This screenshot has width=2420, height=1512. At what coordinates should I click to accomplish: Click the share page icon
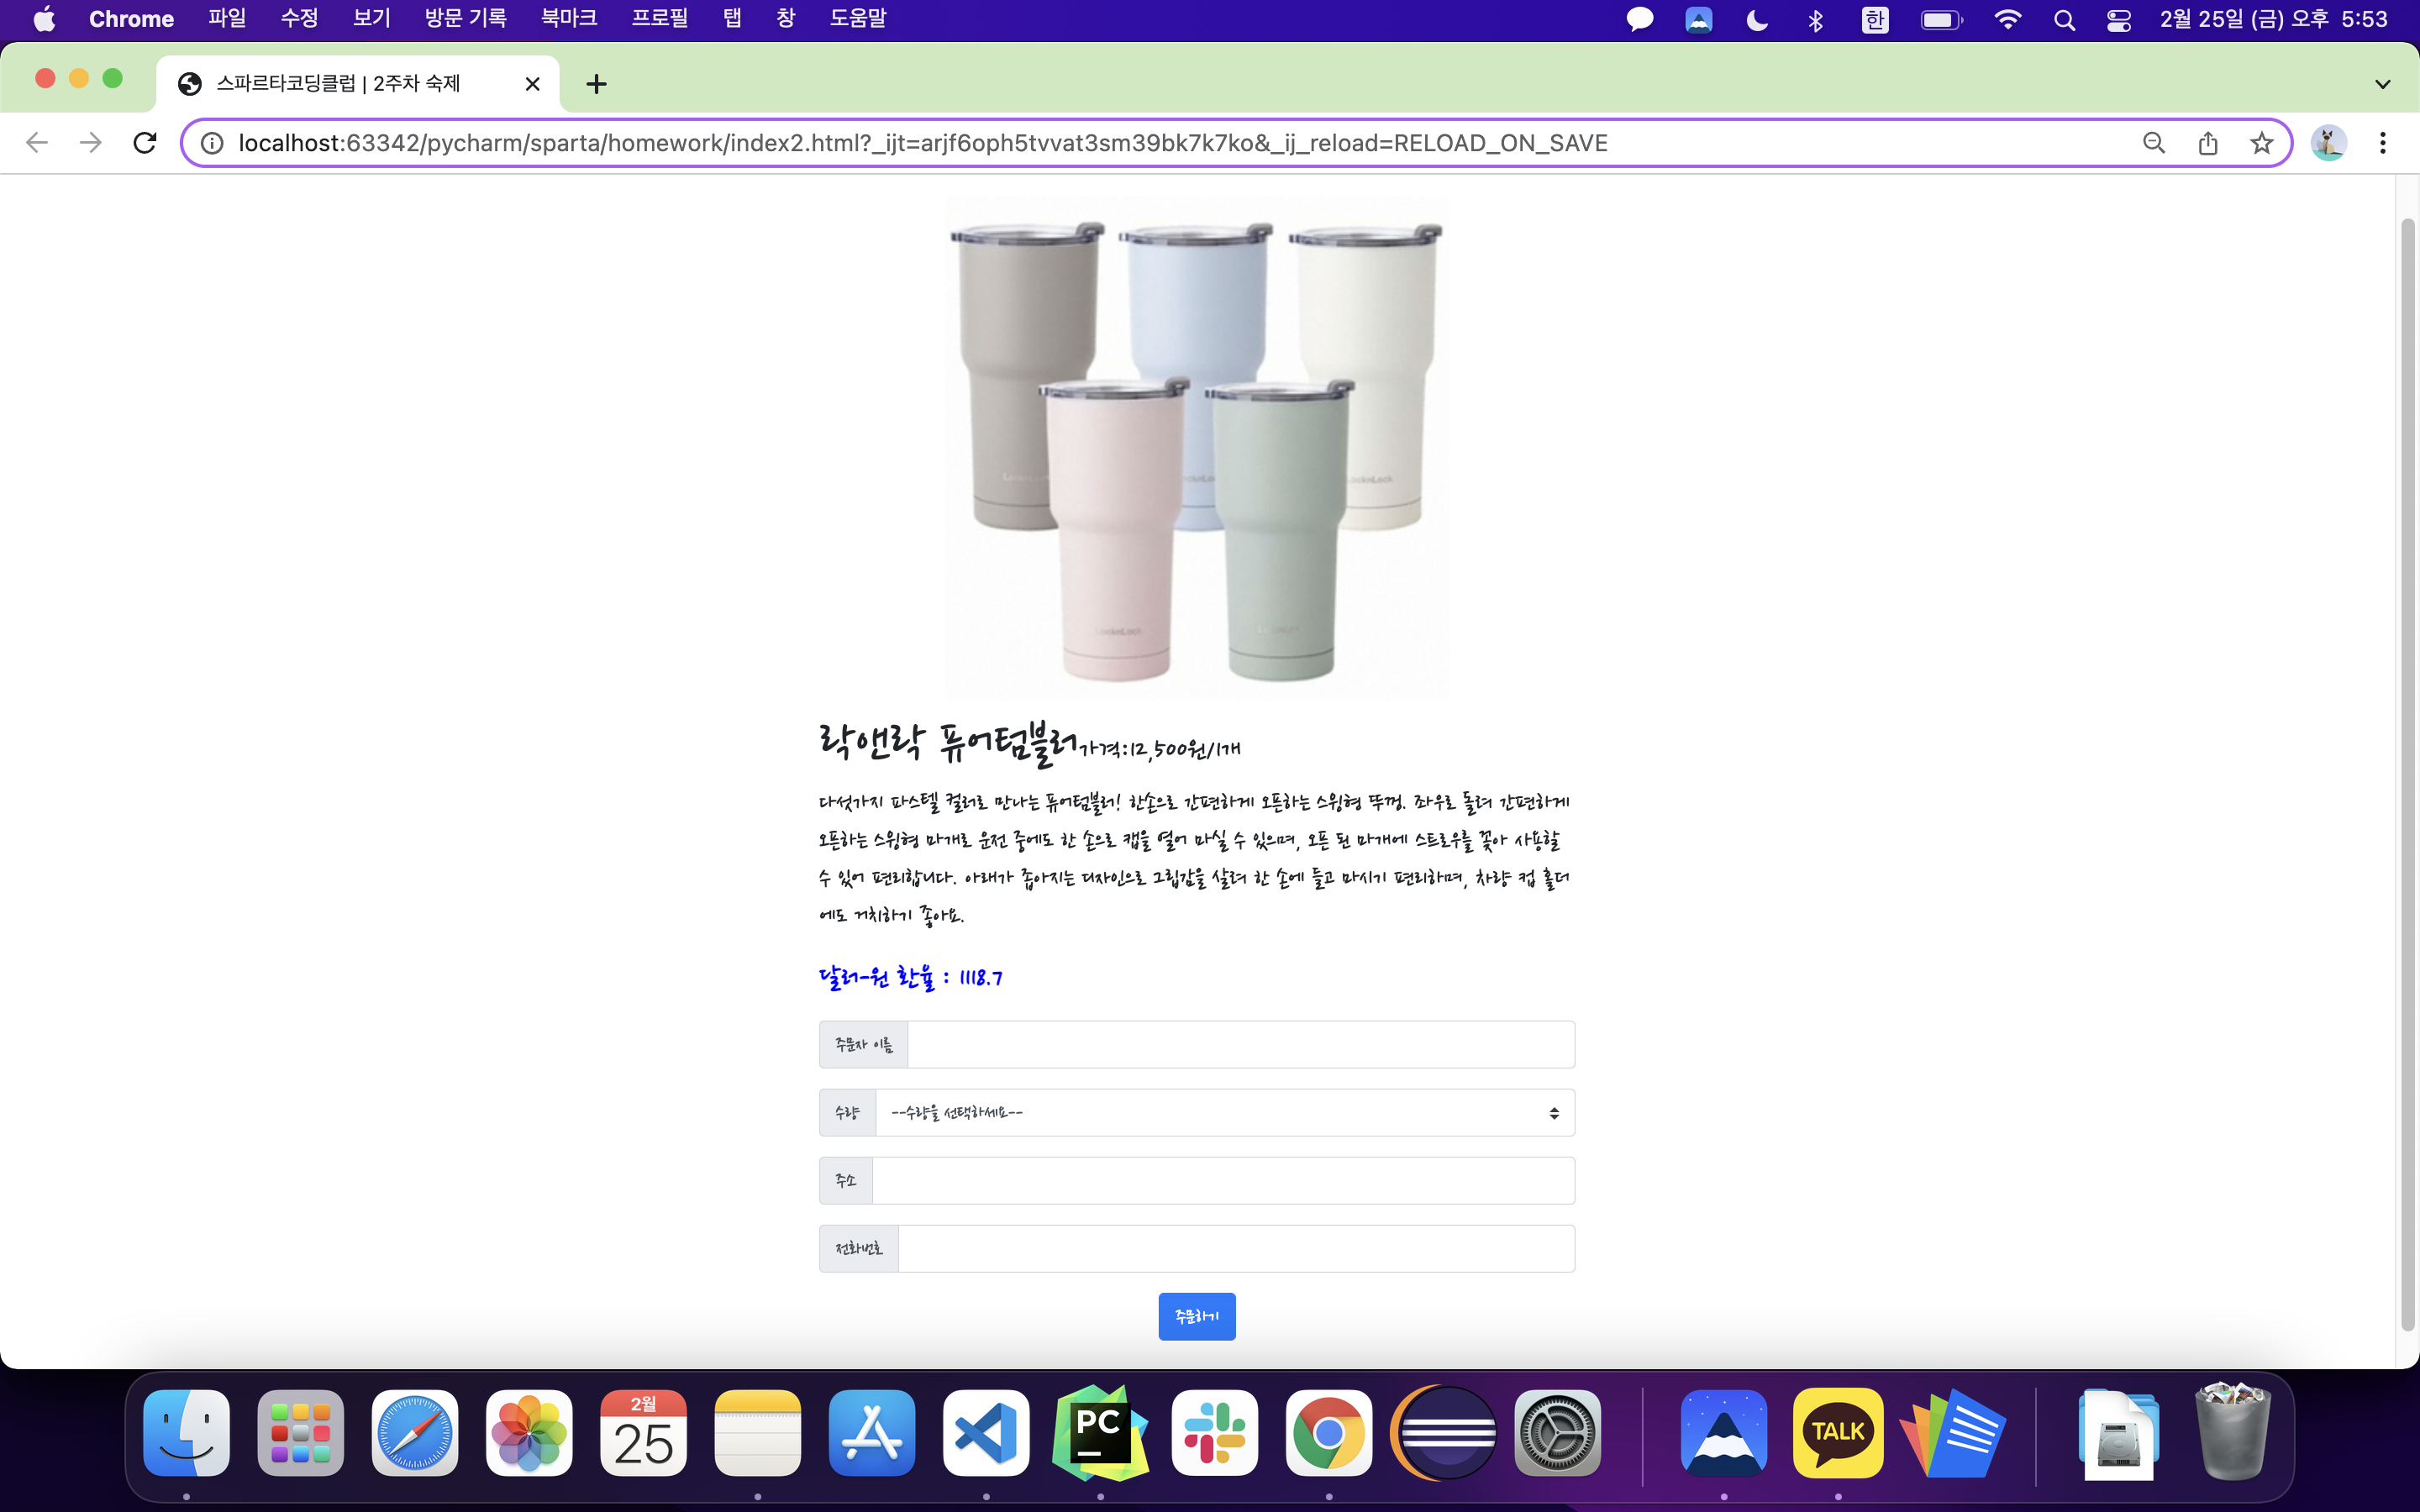coord(2208,143)
